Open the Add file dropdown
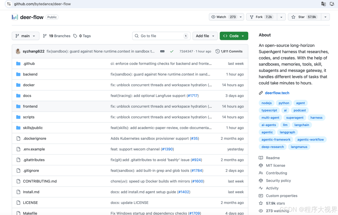 coord(205,36)
